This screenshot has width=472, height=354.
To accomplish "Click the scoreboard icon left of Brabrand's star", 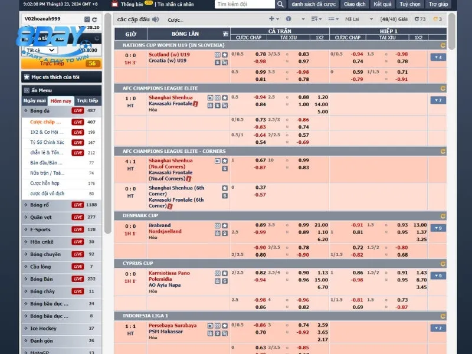I will pos(217,225).
